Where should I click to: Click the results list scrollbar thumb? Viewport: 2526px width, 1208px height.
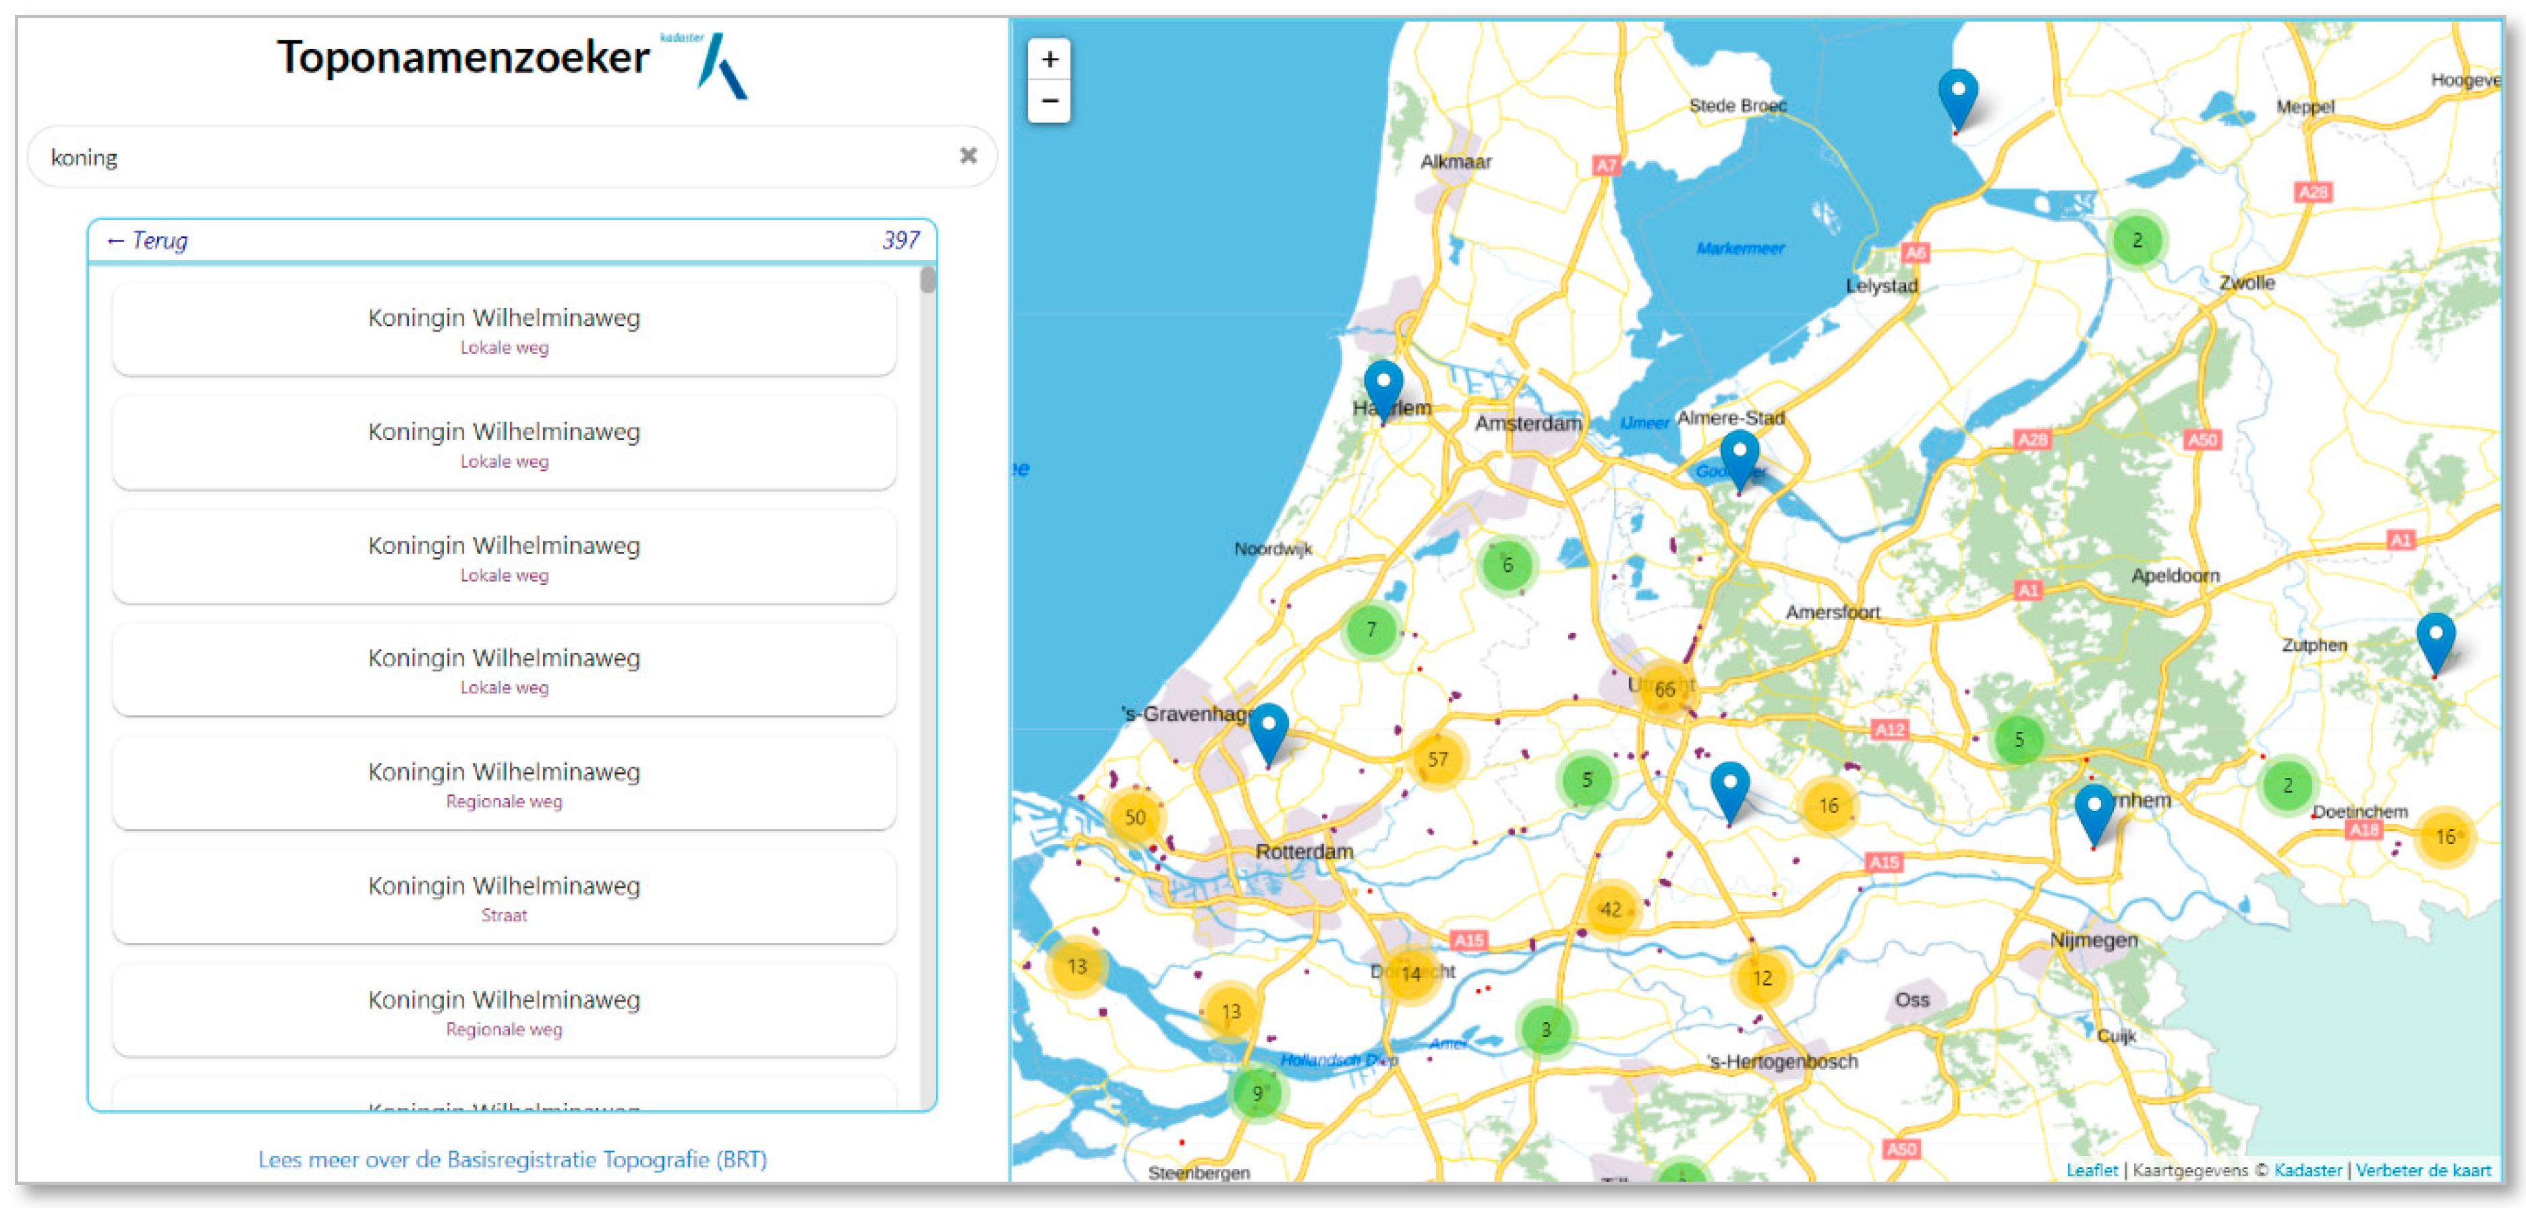coord(927,281)
